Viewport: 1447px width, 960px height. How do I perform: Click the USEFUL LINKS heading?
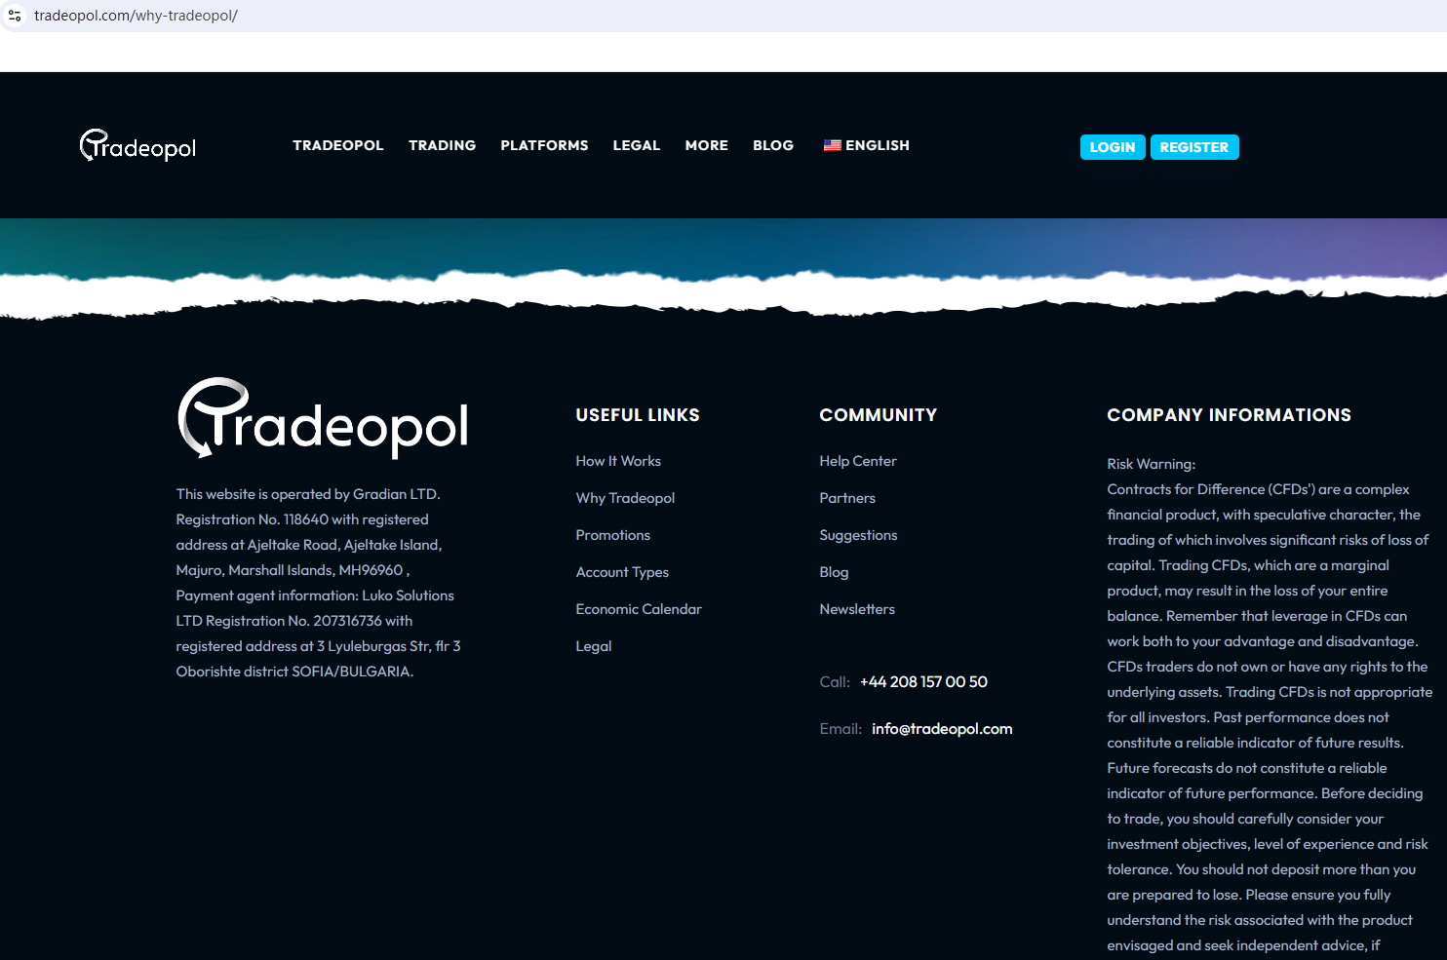(x=638, y=415)
